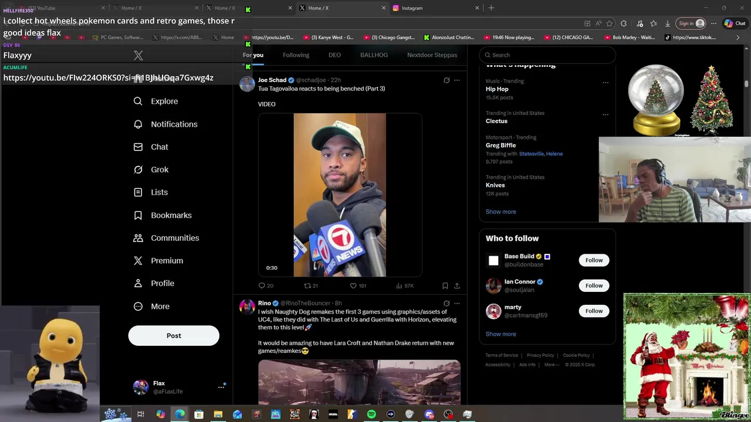Follow marty account
This screenshot has width=751, height=422.
click(x=594, y=311)
